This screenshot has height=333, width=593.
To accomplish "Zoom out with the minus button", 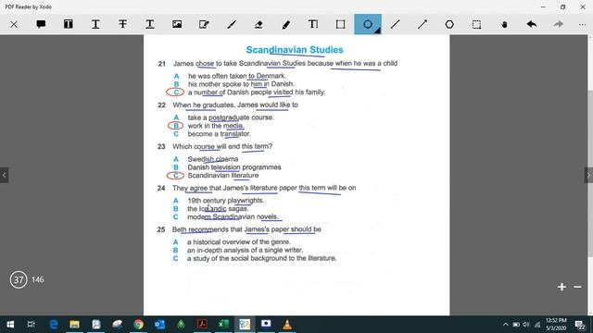I will [577, 287].
